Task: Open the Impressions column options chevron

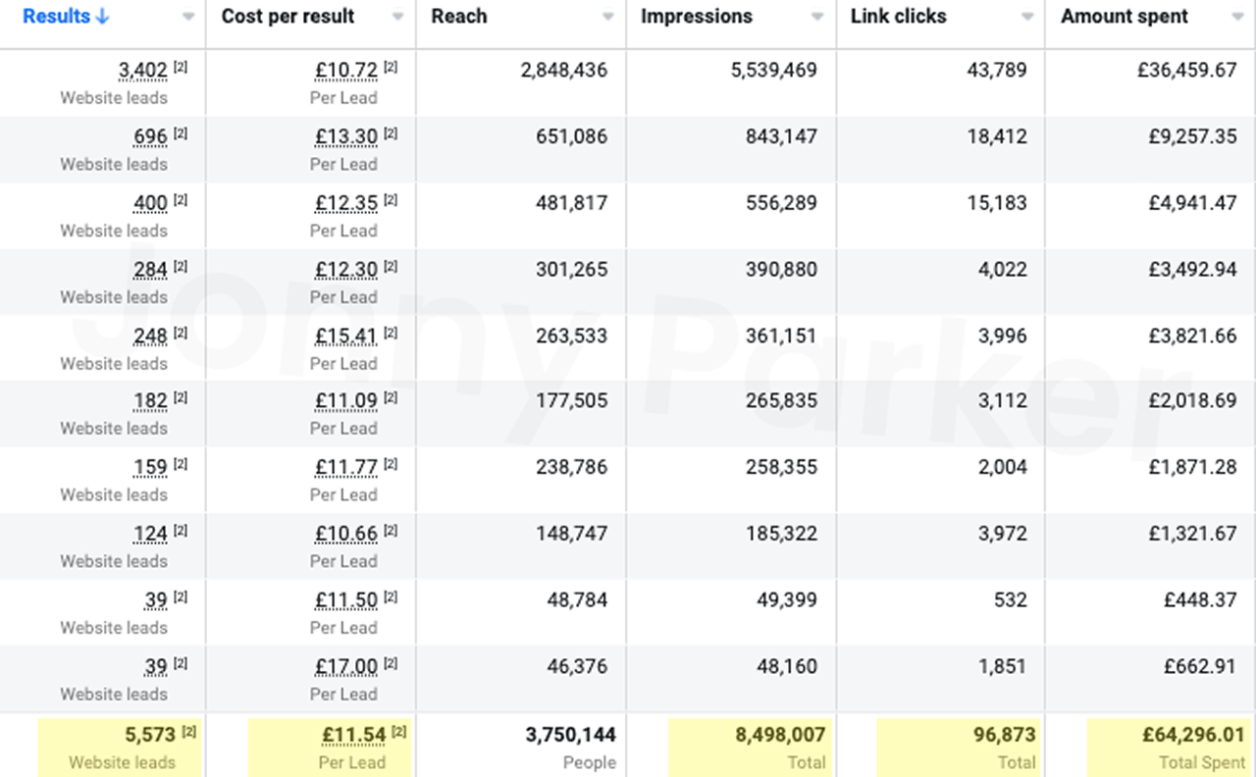Action: 817,17
